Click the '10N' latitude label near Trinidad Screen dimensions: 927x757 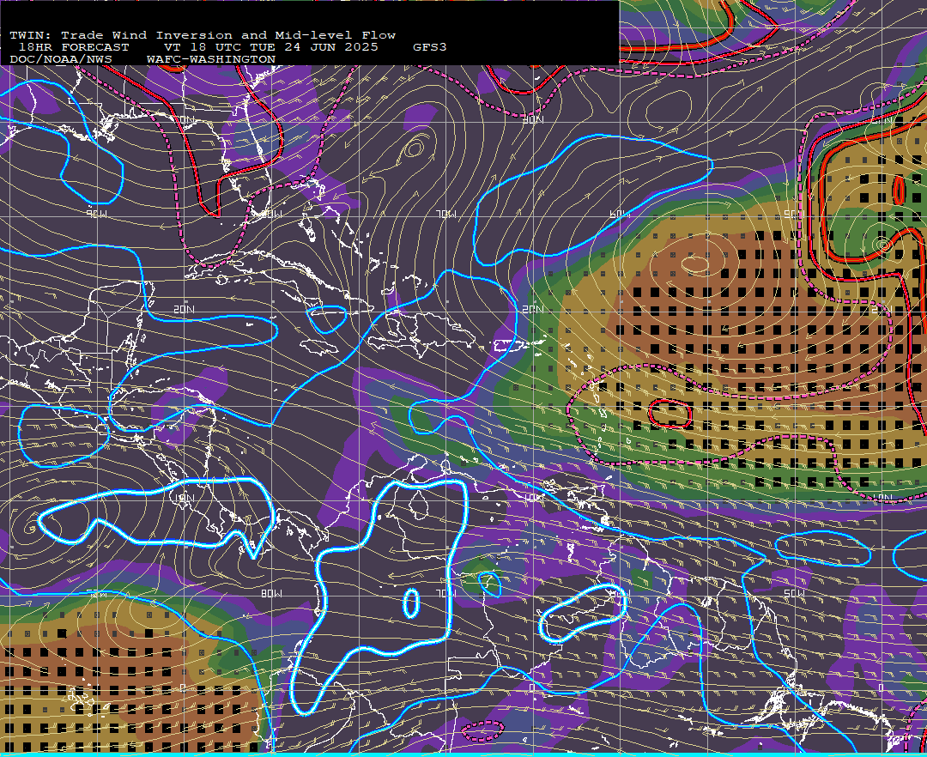point(533,498)
